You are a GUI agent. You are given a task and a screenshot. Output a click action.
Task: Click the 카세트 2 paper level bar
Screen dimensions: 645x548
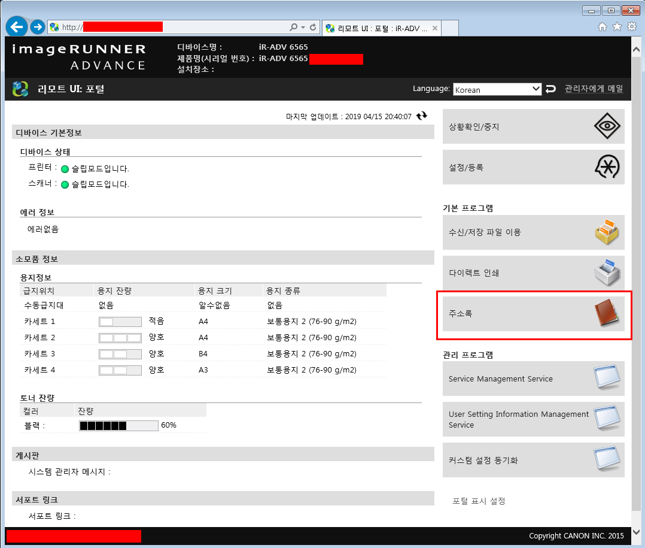(120, 338)
